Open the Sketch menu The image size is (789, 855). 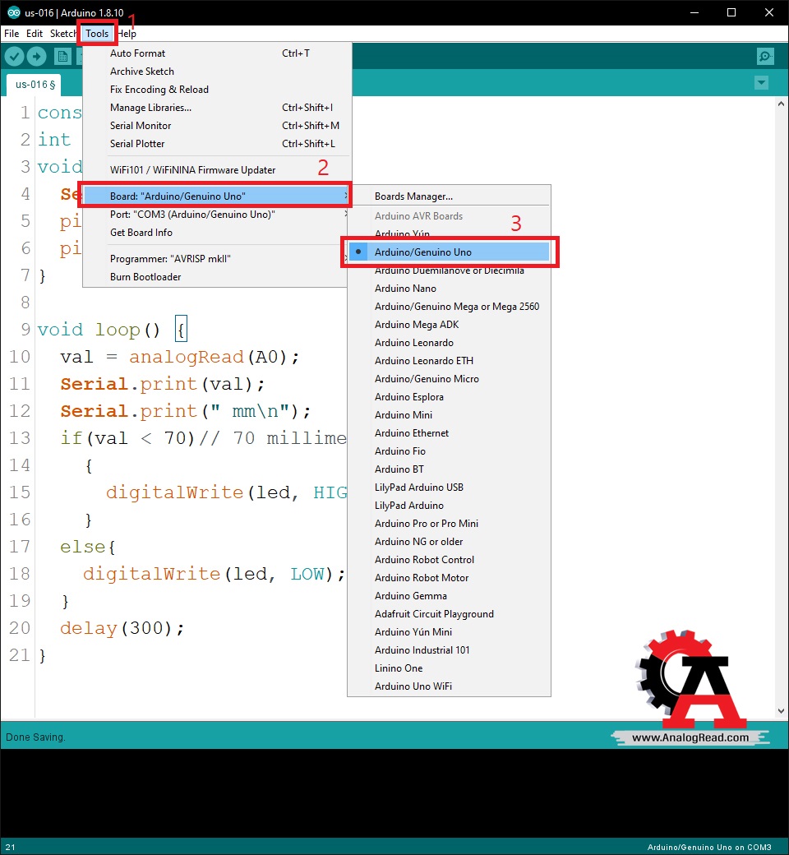tap(63, 33)
